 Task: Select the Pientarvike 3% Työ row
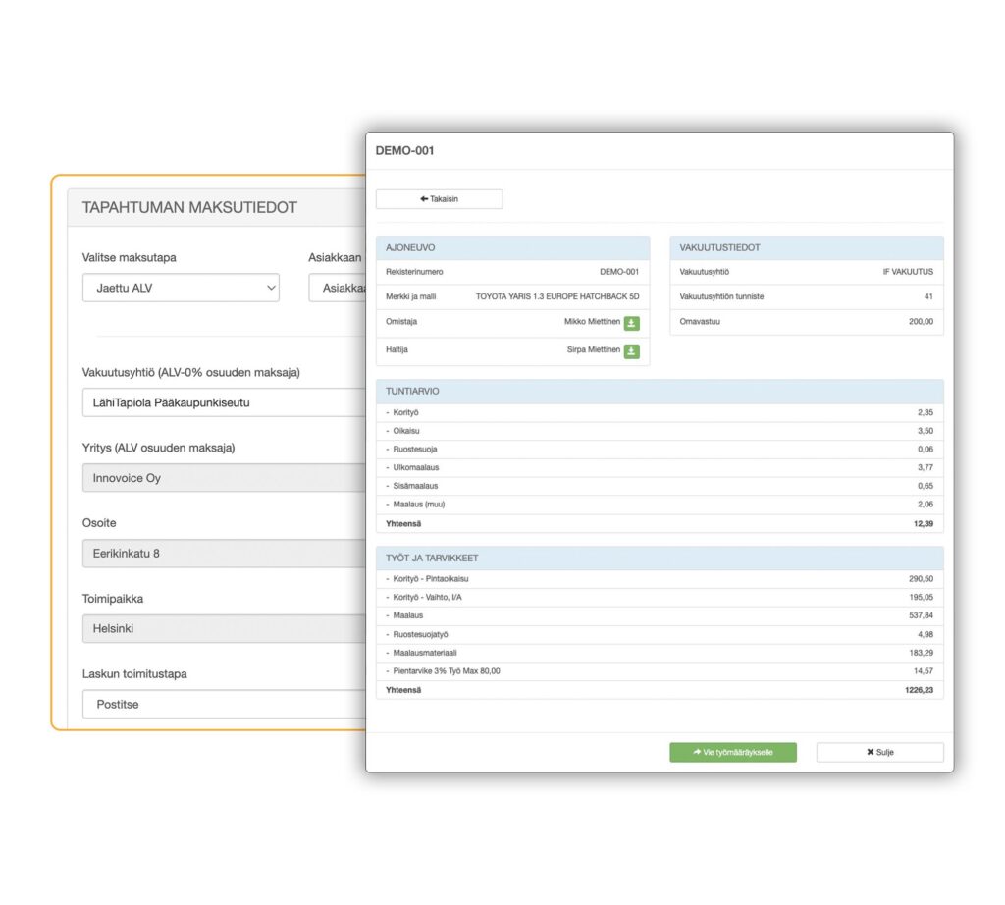660,671
